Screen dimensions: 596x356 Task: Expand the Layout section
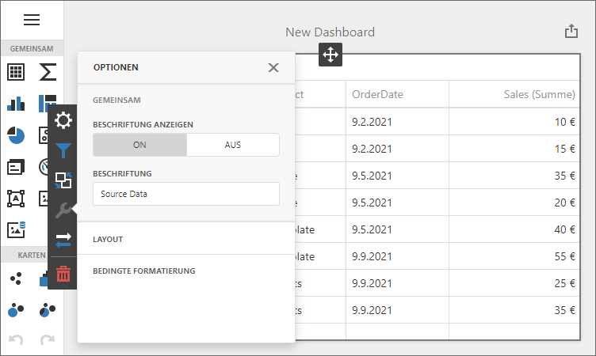tap(186, 240)
